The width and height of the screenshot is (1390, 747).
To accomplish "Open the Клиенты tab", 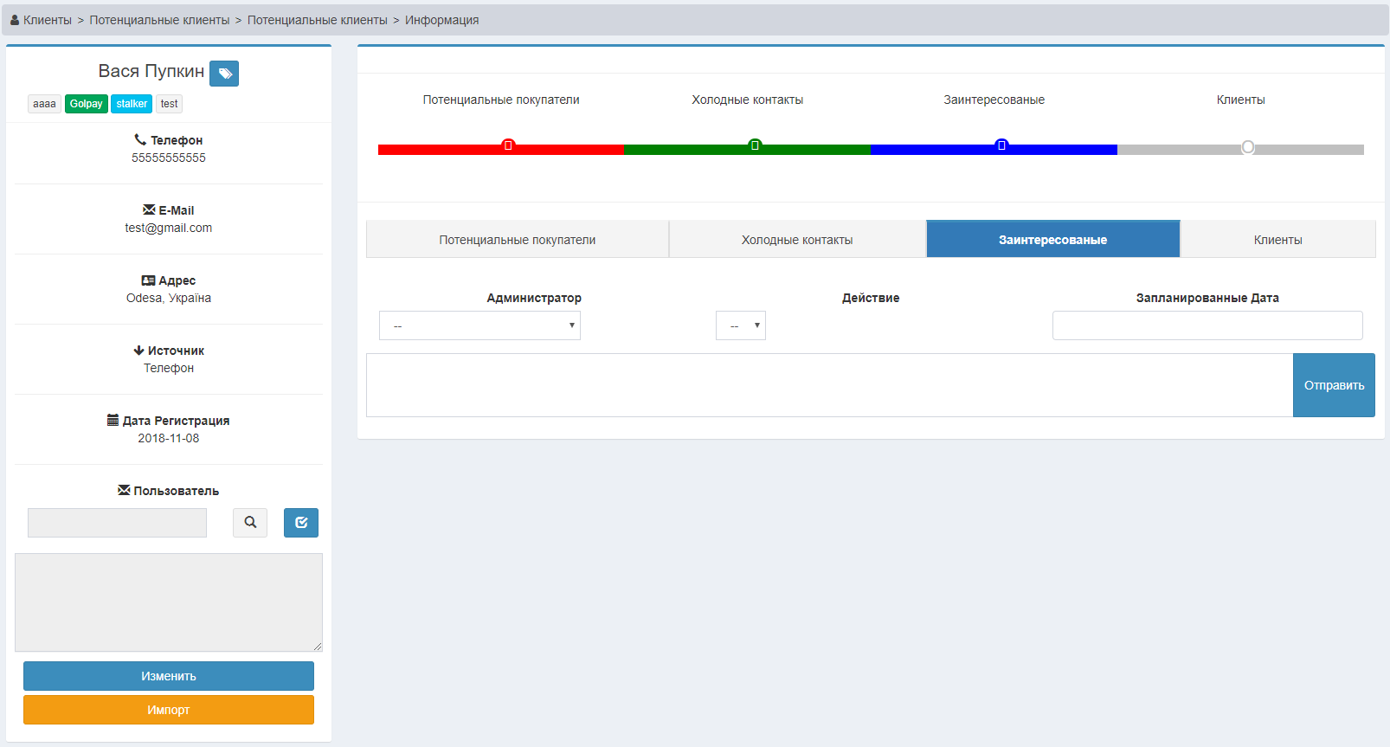I will (x=1277, y=240).
